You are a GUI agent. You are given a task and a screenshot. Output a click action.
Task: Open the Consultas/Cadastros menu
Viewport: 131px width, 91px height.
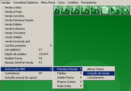pyautogui.click(x=25, y=2)
